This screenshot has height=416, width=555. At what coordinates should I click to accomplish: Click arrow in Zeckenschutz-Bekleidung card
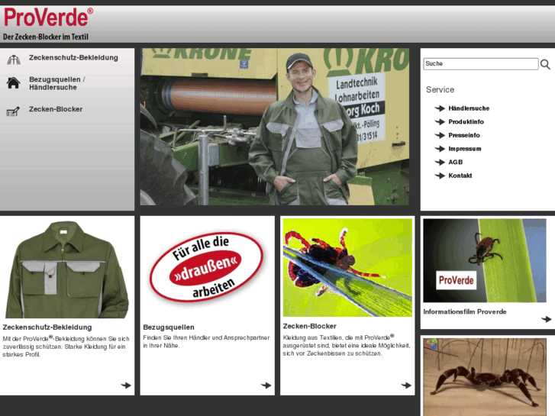pos(126,385)
